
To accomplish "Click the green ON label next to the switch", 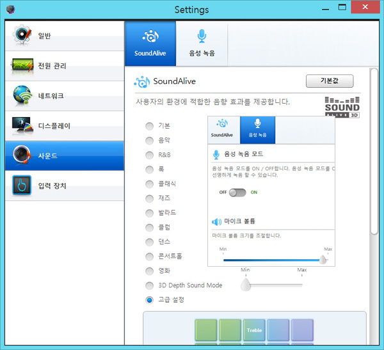I will click(254, 192).
